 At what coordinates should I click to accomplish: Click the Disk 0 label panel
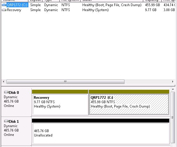(x=16, y=102)
